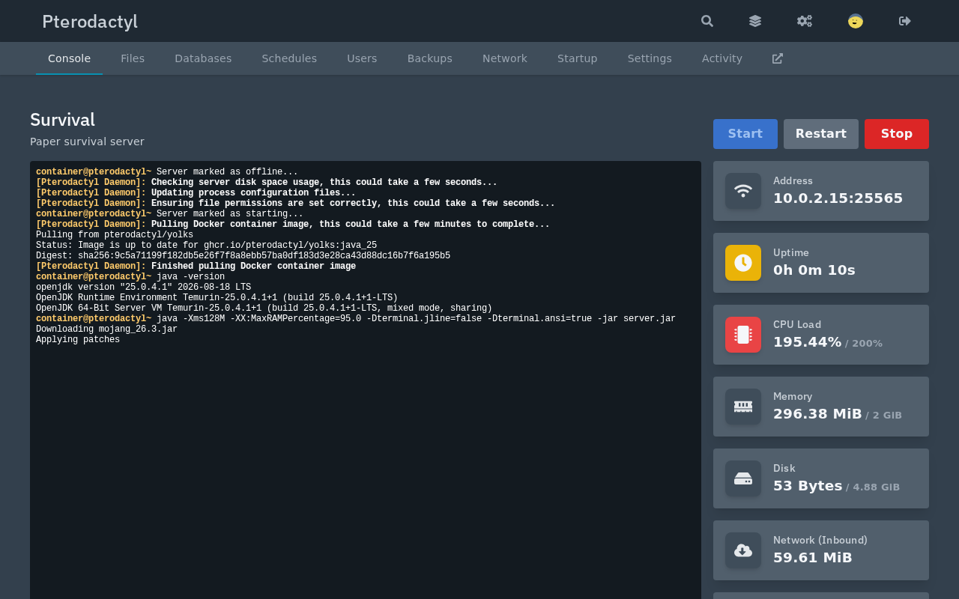Click the uptime value 0h 0m 10s

(814, 270)
